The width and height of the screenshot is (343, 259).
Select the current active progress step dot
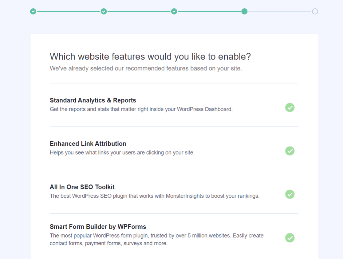(x=244, y=11)
